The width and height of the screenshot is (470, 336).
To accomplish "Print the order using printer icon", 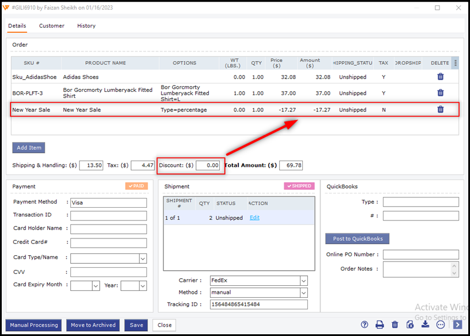I will pos(379,325).
